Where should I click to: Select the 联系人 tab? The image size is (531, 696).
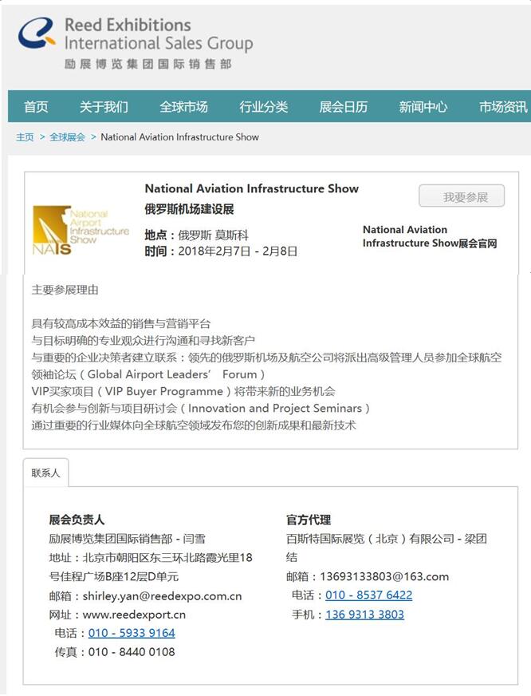[x=45, y=473]
